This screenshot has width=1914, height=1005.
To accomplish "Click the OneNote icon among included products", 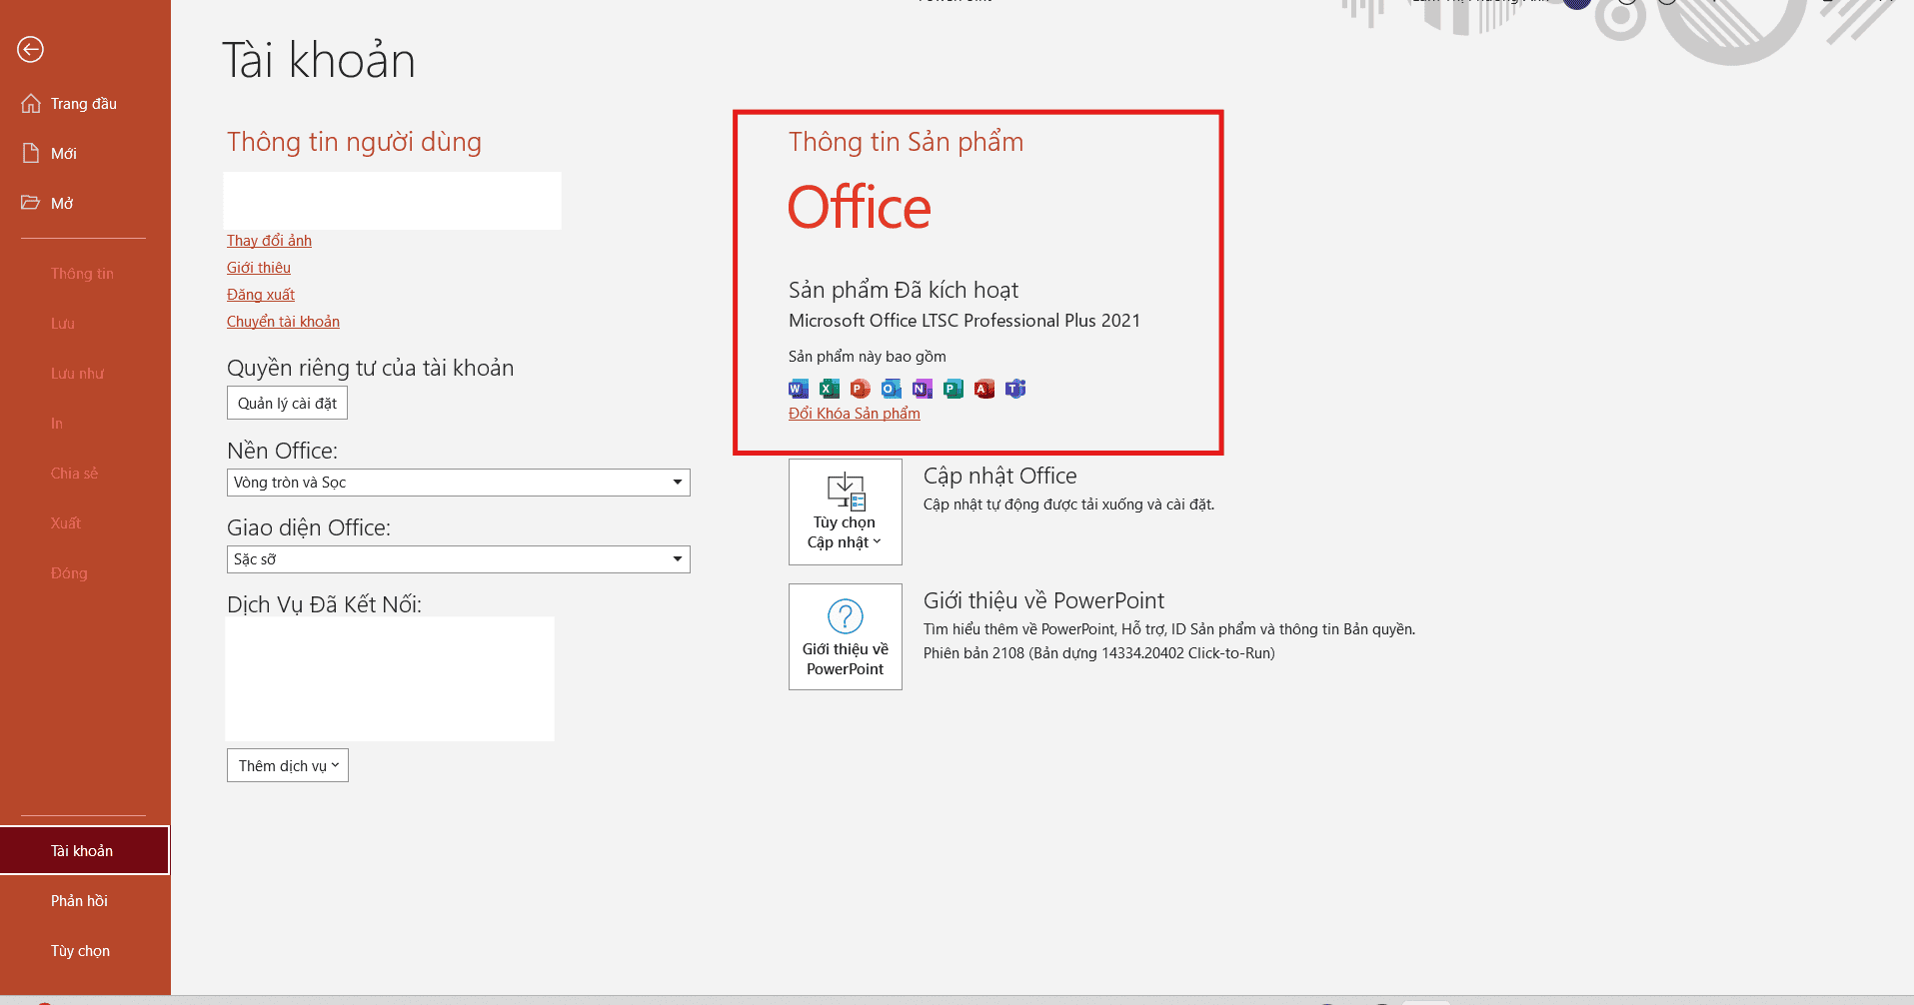I will [922, 389].
